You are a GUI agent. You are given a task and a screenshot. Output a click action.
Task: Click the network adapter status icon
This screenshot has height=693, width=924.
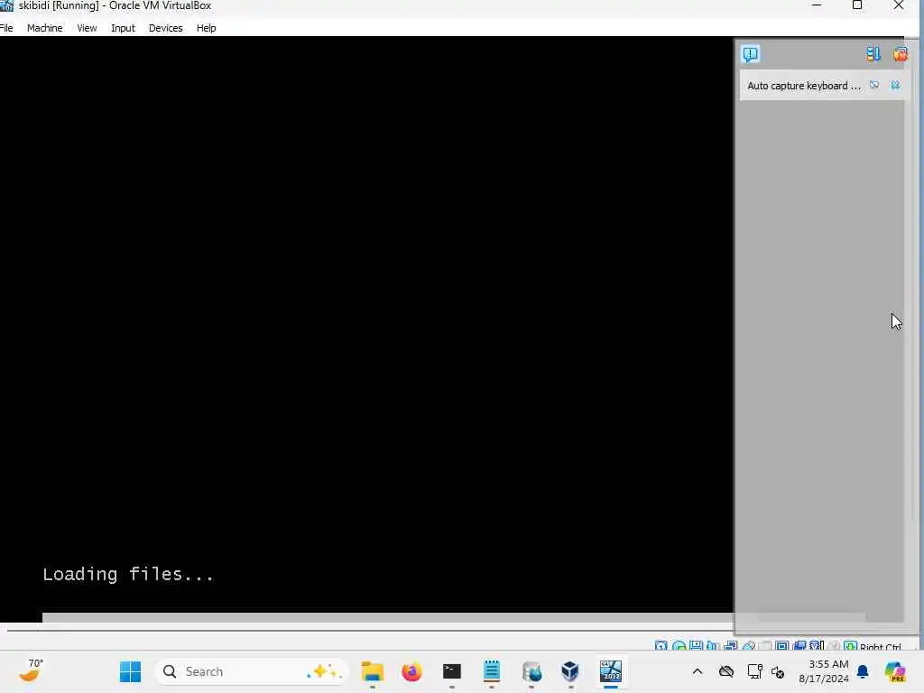pyautogui.click(x=731, y=646)
